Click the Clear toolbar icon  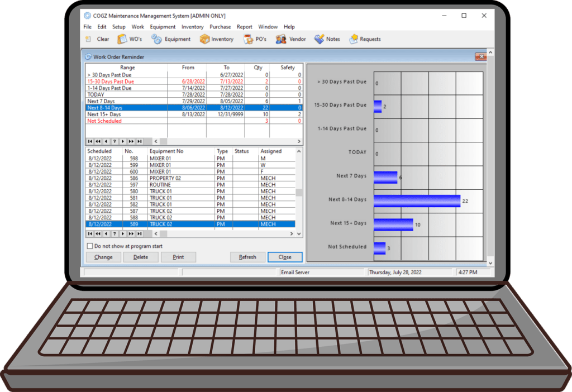[97, 39]
